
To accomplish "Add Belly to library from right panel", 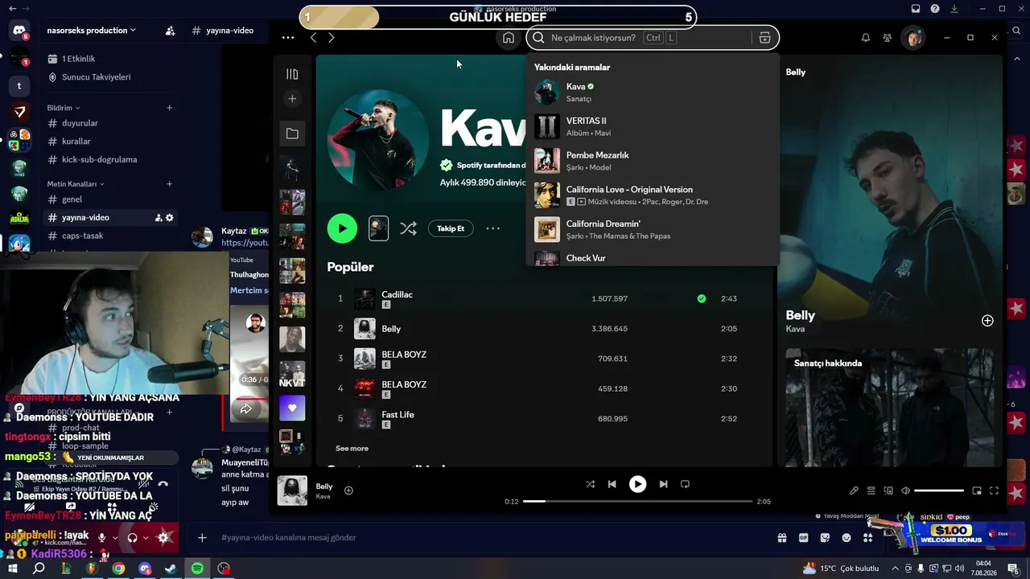I will 987,321.
